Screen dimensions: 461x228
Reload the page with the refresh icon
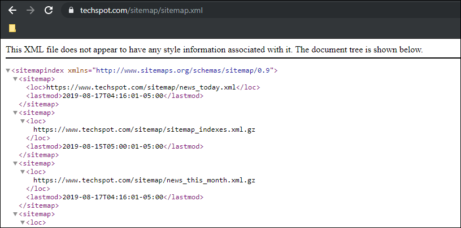(x=49, y=10)
